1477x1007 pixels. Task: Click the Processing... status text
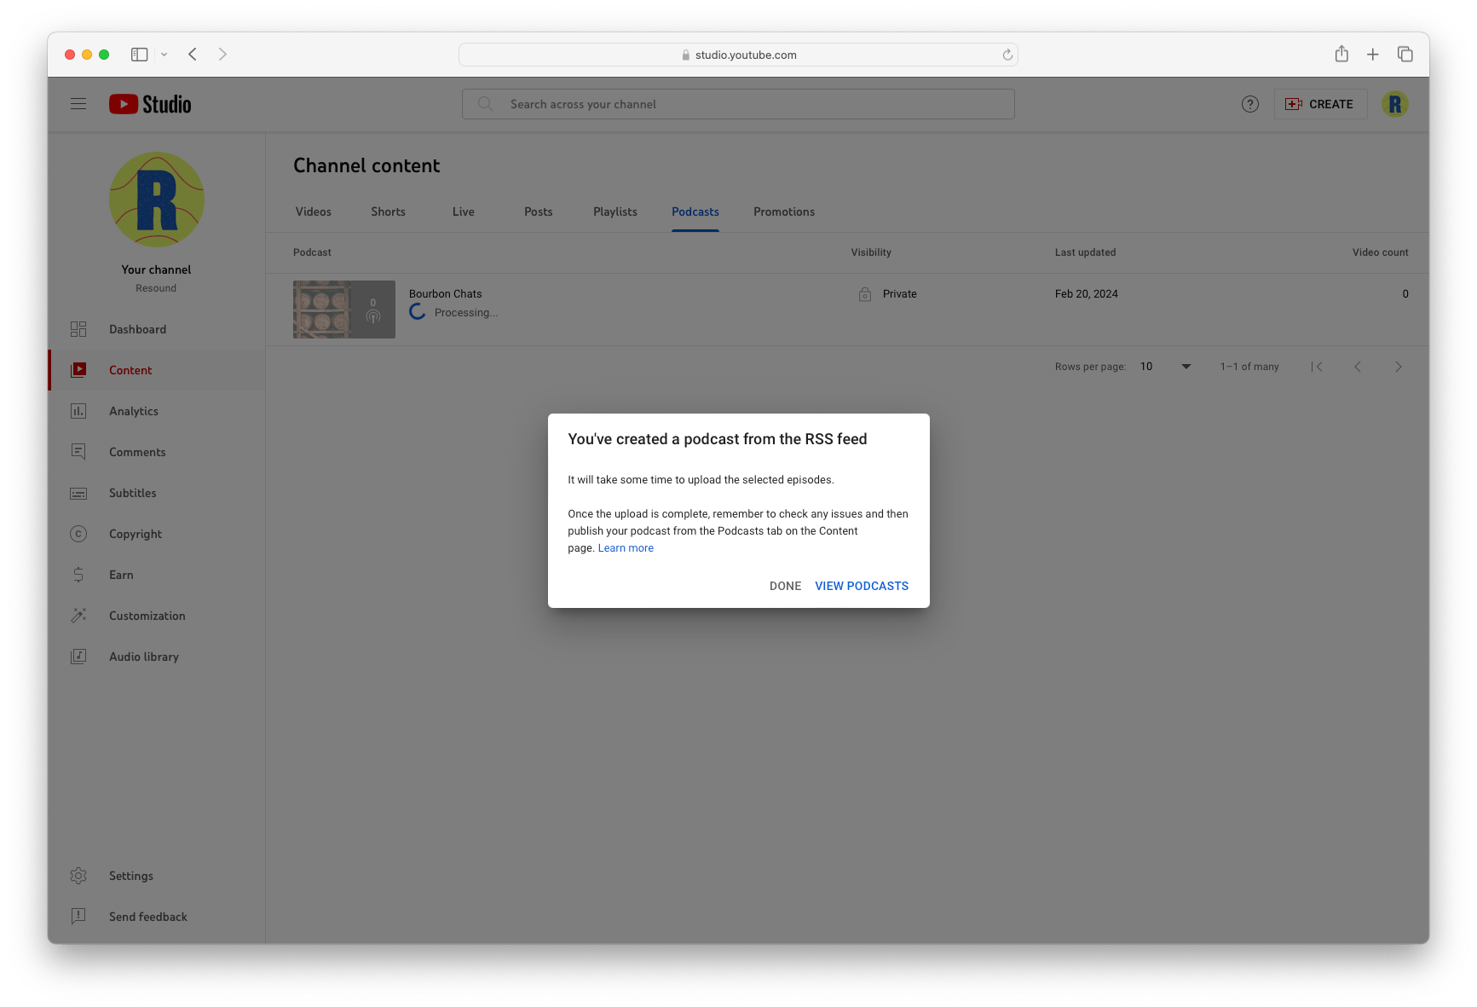click(x=466, y=313)
